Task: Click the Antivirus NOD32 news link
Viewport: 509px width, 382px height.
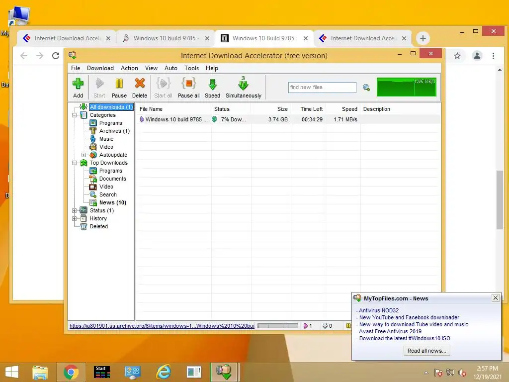Action: (x=378, y=310)
